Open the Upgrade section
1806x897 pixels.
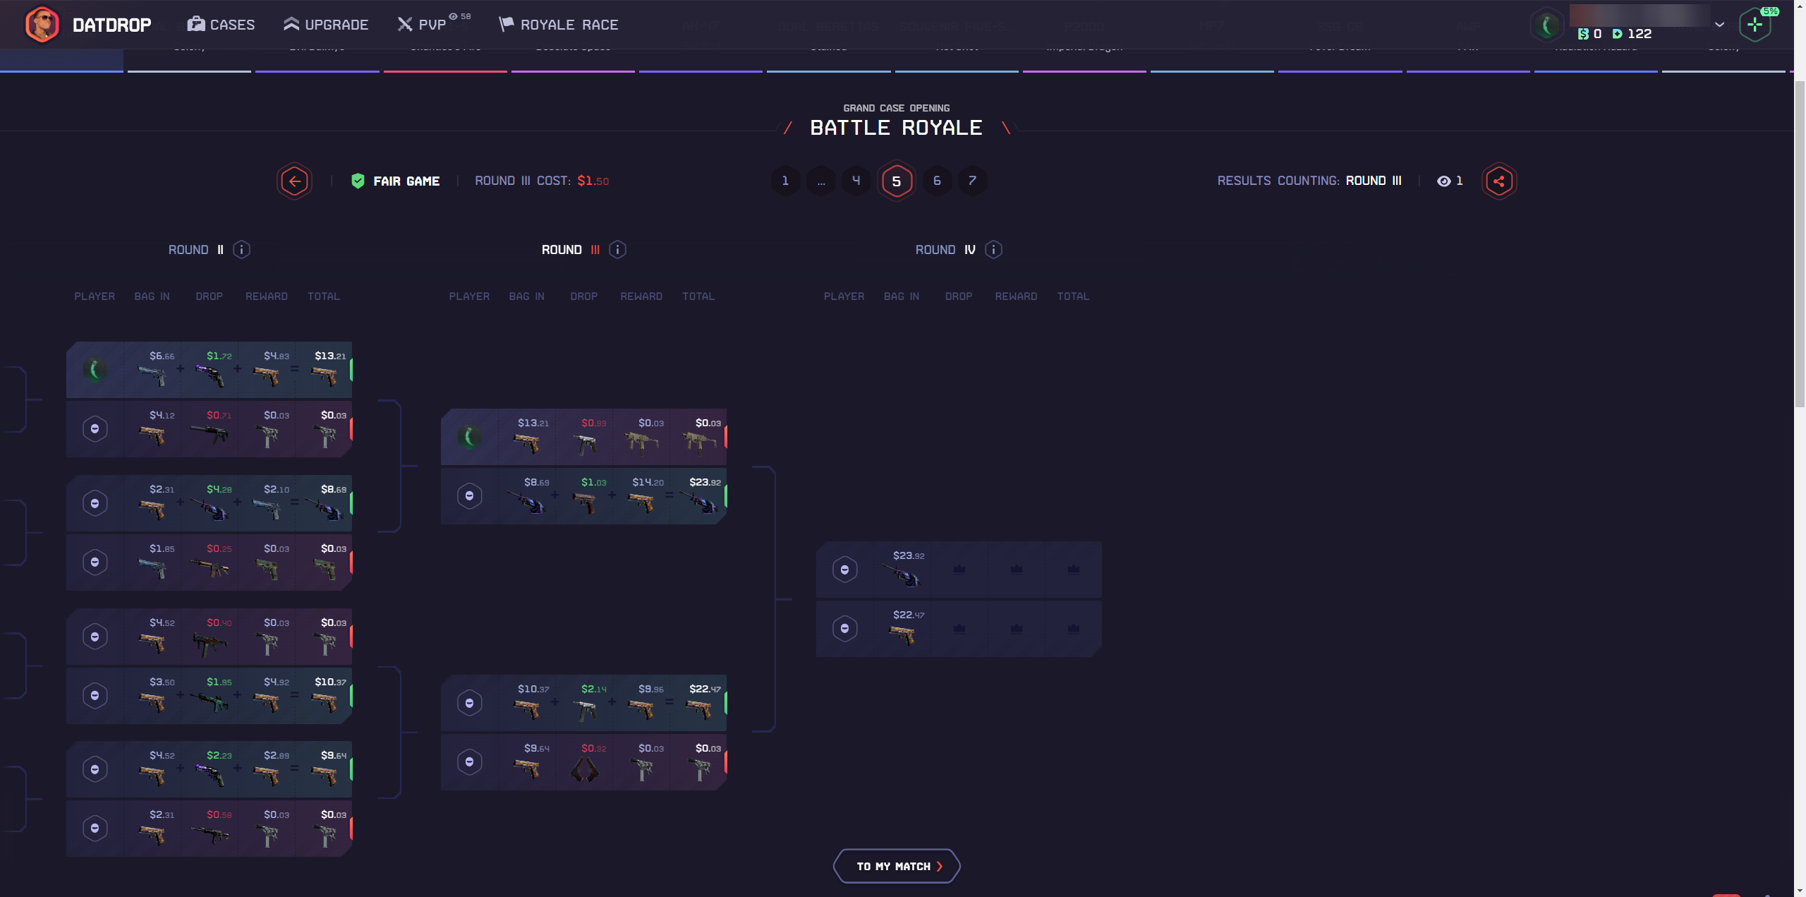click(326, 25)
